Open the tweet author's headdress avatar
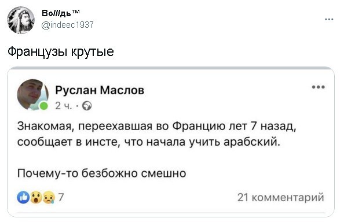Image resolution: width=344 pixels, height=222 pixels. 21,20
